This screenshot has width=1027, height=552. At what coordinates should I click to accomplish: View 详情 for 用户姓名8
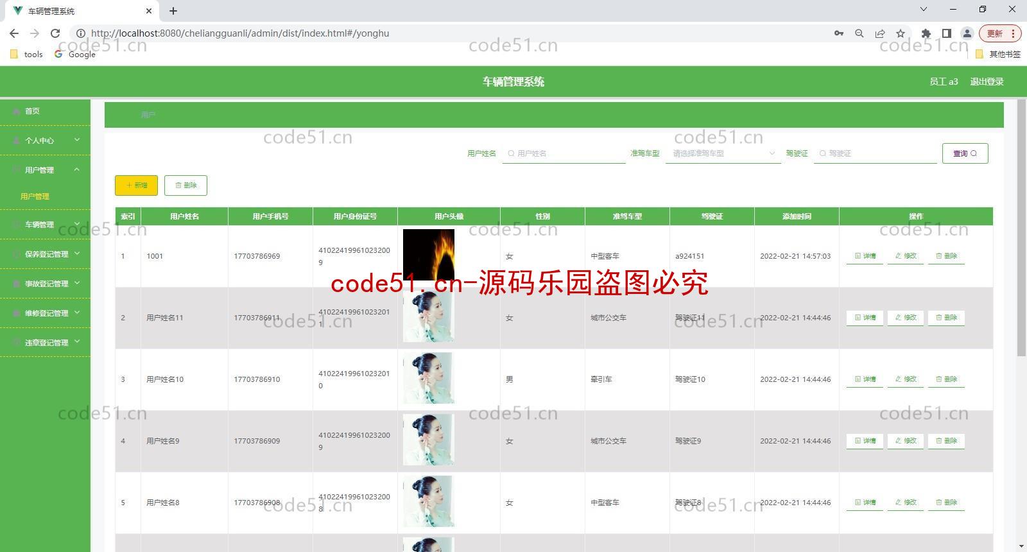(865, 503)
